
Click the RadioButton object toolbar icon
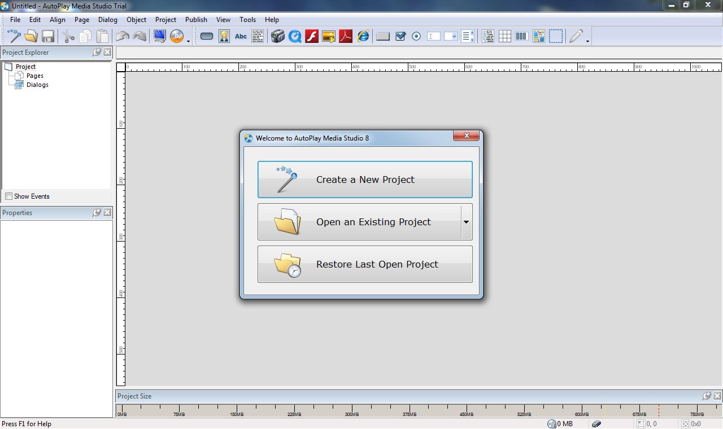pos(416,37)
